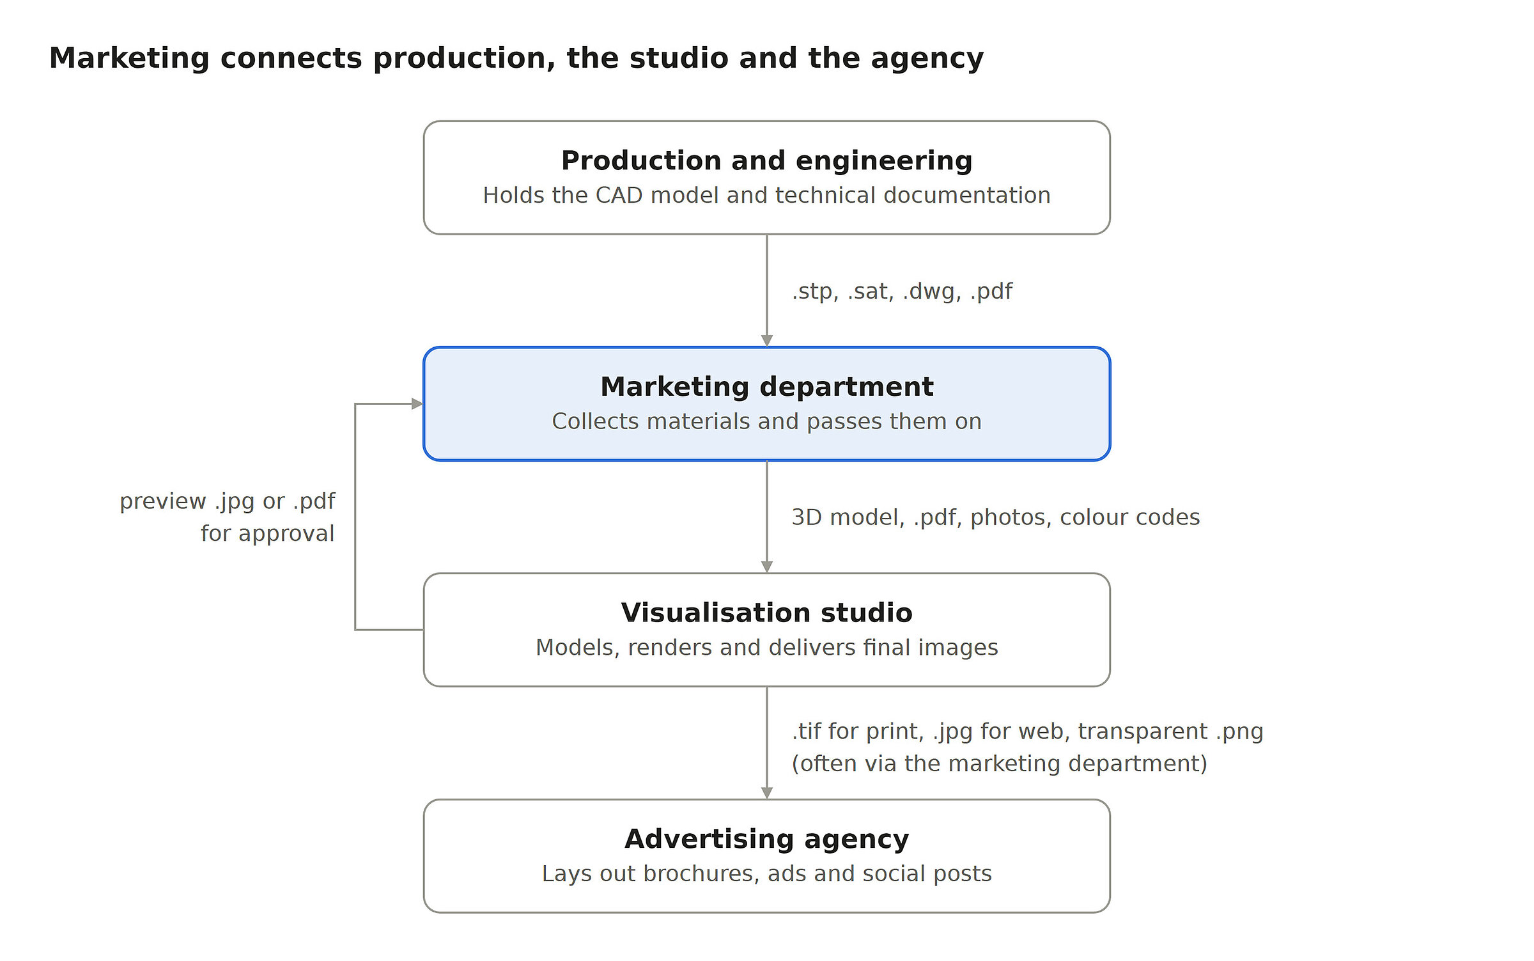Select the Production and engineering box heading

pyautogui.click(x=766, y=160)
